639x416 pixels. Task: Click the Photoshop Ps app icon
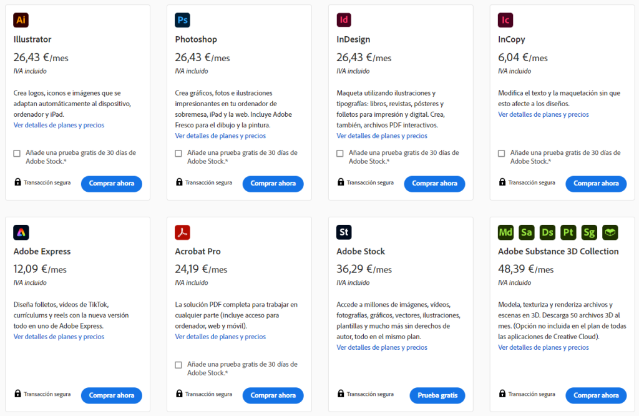[183, 20]
